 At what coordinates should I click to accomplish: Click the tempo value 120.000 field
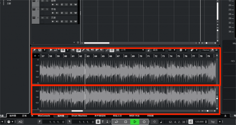pyautogui.click(x=200, y=122)
